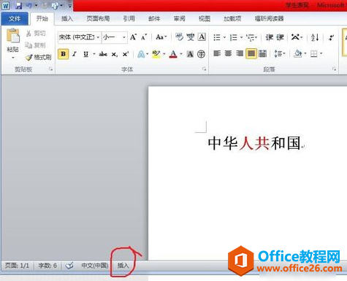Viewport: 347px width, 281px height.
Task: Open highlight color dropdown arrow
Action: click(x=164, y=54)
